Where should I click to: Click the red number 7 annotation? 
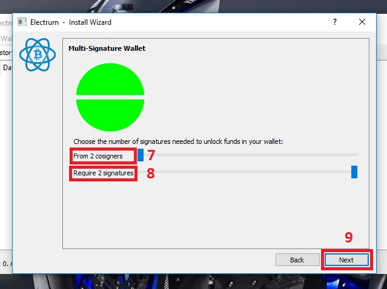click(151, 155)
